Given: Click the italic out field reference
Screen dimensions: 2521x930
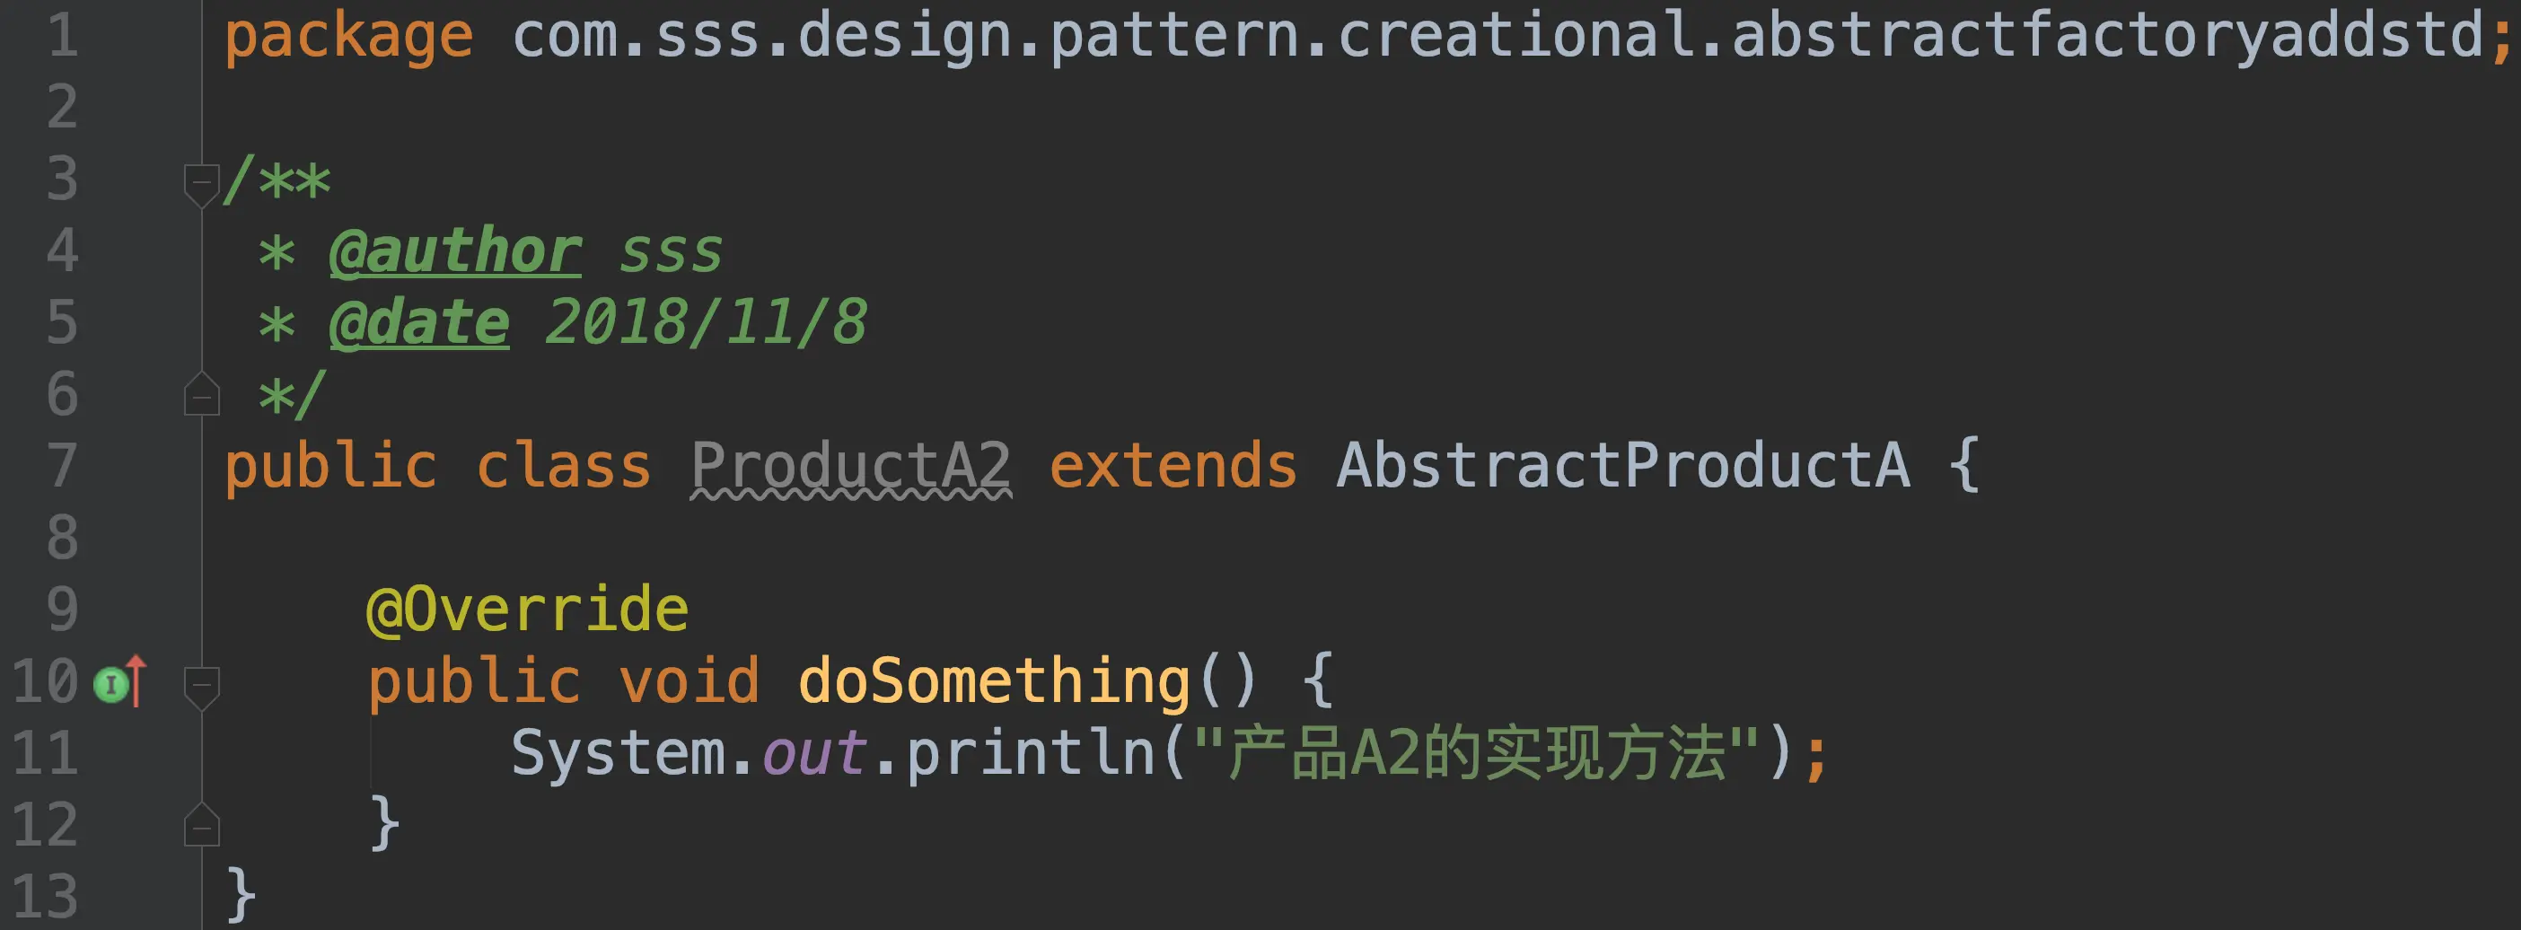Looking at the screenshot, I should 814,754.
